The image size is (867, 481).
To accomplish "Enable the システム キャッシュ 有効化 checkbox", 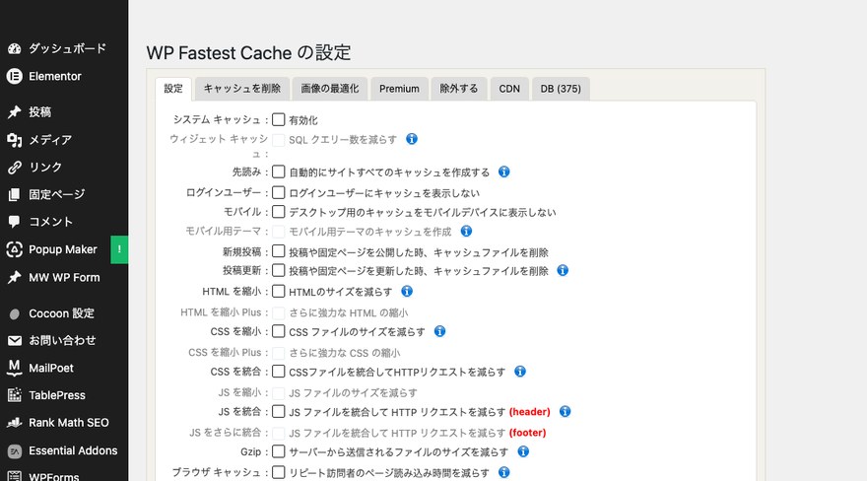I will coord(279,119).
